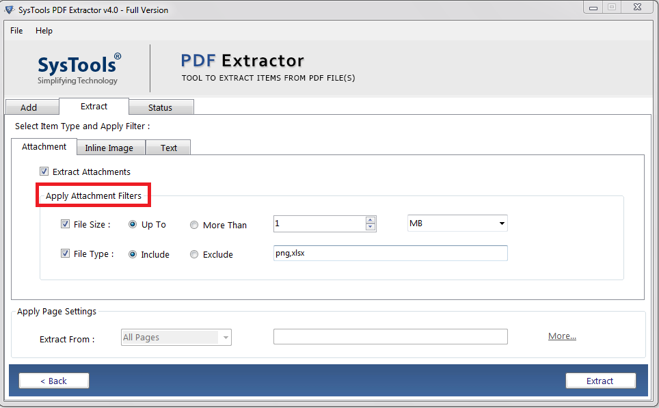Toggle the Extract Attachments checkbox
The width and height of the screenshot is (659, 408).
tap(44, 172)
